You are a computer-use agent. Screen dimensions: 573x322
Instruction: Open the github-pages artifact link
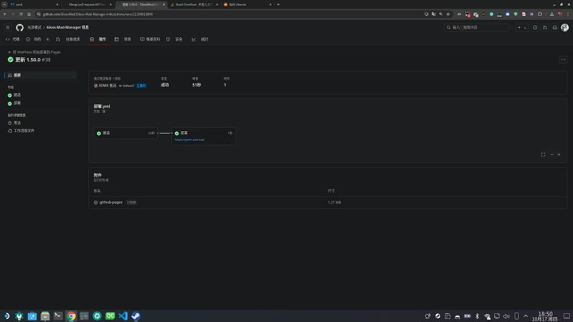tap(110, 203)
